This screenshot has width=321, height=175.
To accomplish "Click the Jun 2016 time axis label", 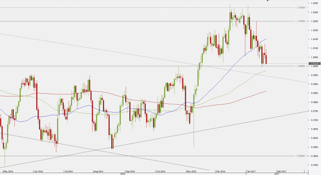I will 39,171.
